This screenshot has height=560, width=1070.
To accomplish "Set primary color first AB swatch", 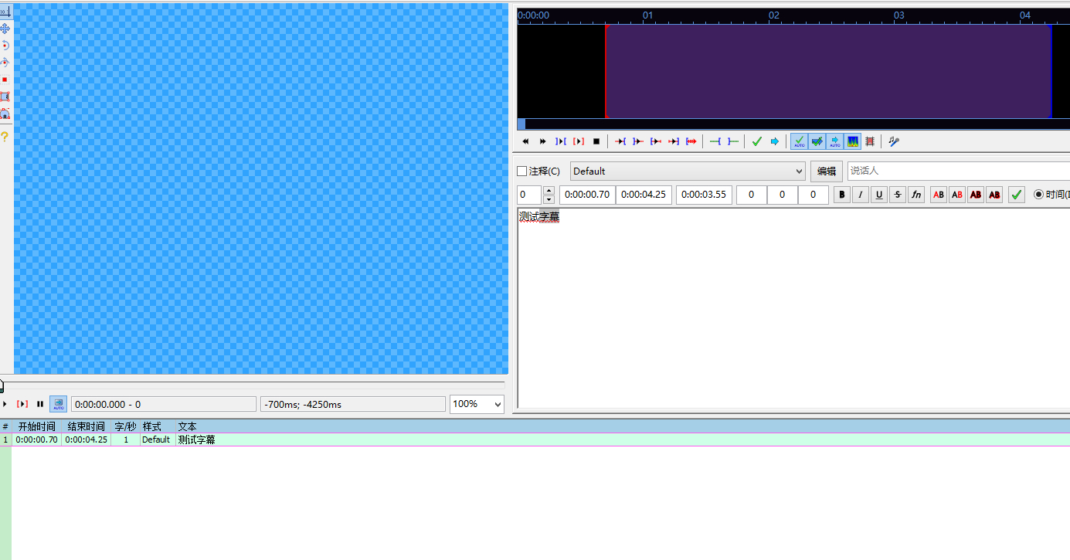I will 939,195.
